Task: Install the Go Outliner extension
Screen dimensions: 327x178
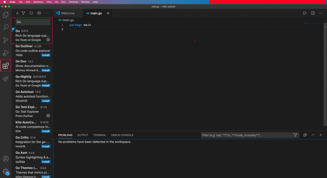Action: click(x=46, y=55)
